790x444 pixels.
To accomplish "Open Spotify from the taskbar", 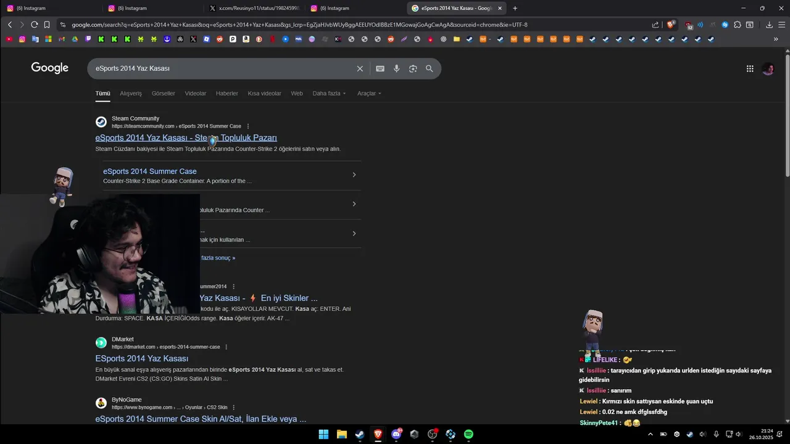I will 468,434.
